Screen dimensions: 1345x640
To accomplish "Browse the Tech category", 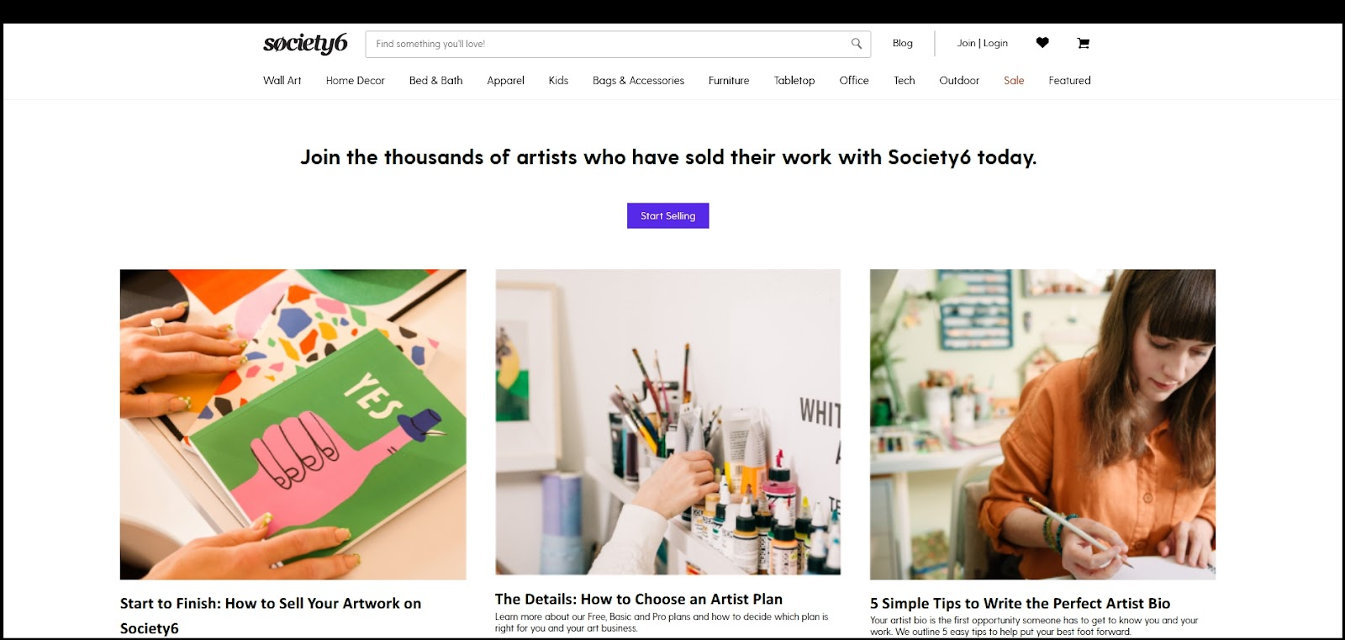I will coord(904,81).
